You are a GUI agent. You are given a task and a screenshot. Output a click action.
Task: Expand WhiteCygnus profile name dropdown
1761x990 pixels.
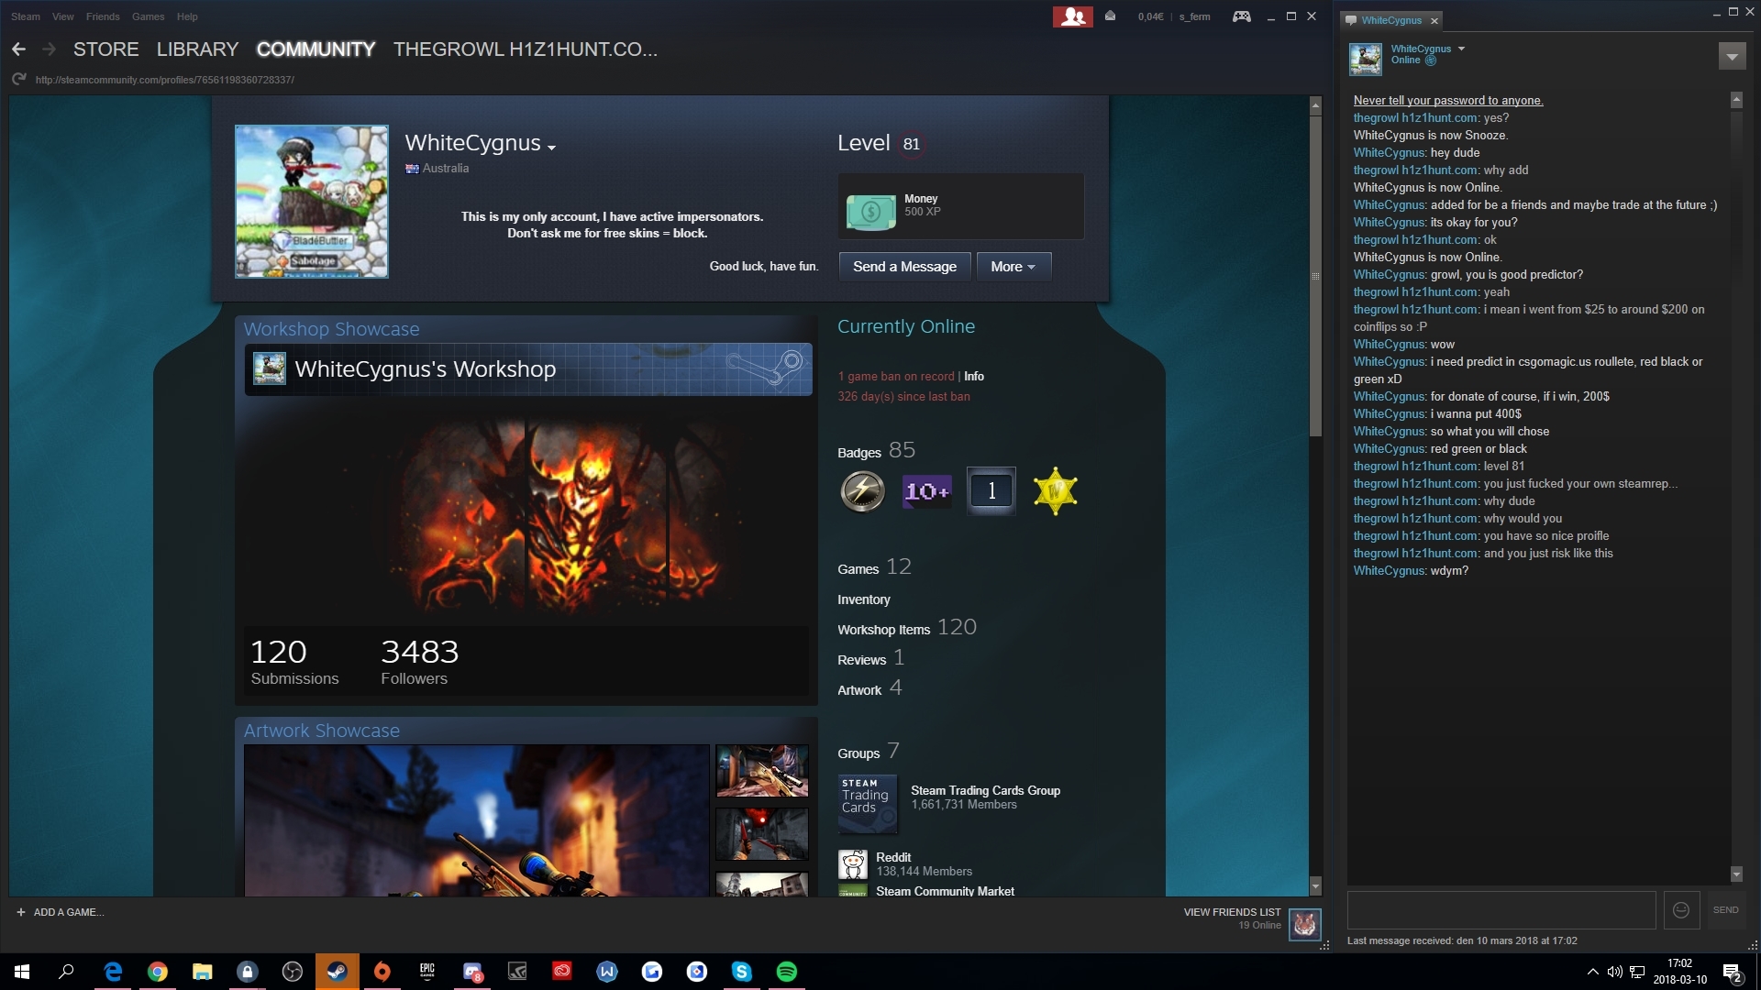tap(551, 148)
